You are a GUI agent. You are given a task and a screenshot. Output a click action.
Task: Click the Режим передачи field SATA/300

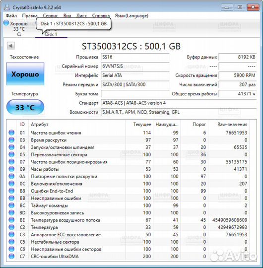click(x=135, y=84)
